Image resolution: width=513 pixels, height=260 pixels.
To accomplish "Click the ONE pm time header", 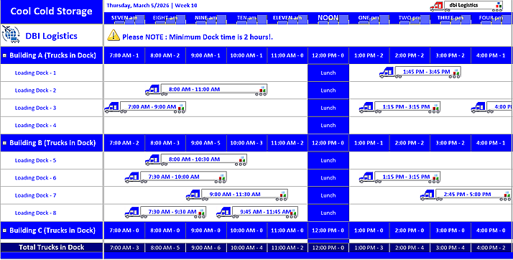I will 369,18.
